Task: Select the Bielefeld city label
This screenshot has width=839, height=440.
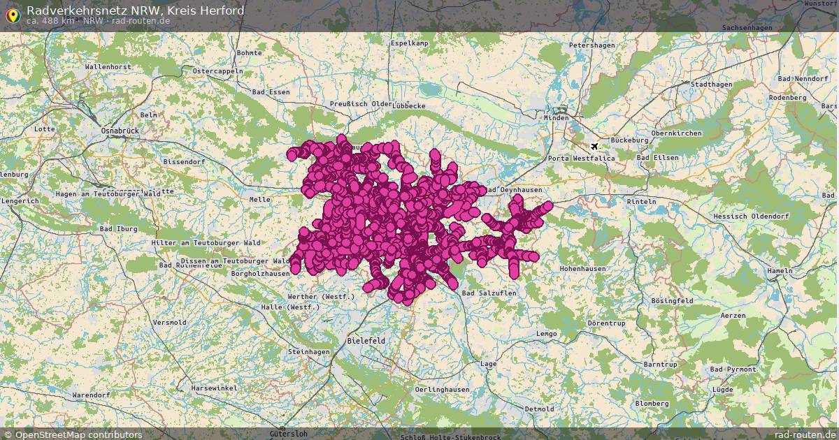Action: coord(366,341)
